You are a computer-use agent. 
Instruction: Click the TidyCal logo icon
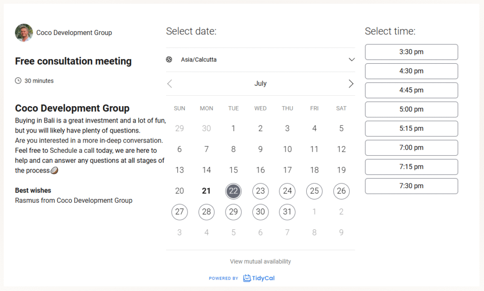coord(247,278)
